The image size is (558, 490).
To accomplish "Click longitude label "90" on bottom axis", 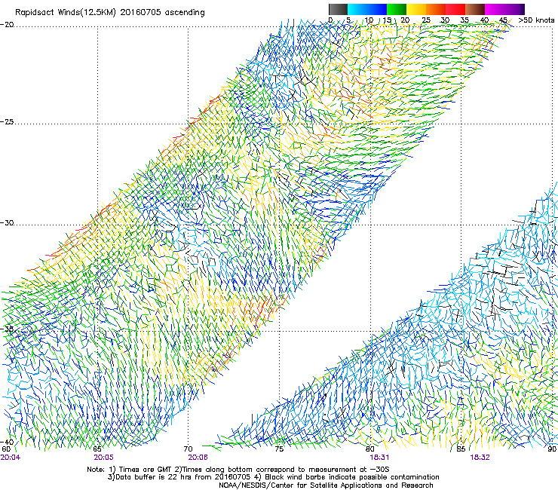I will point(552,449).
